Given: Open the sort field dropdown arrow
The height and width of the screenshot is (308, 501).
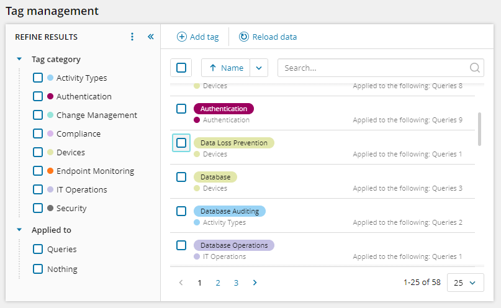Looking at the screenshot, I should [259, 68].
